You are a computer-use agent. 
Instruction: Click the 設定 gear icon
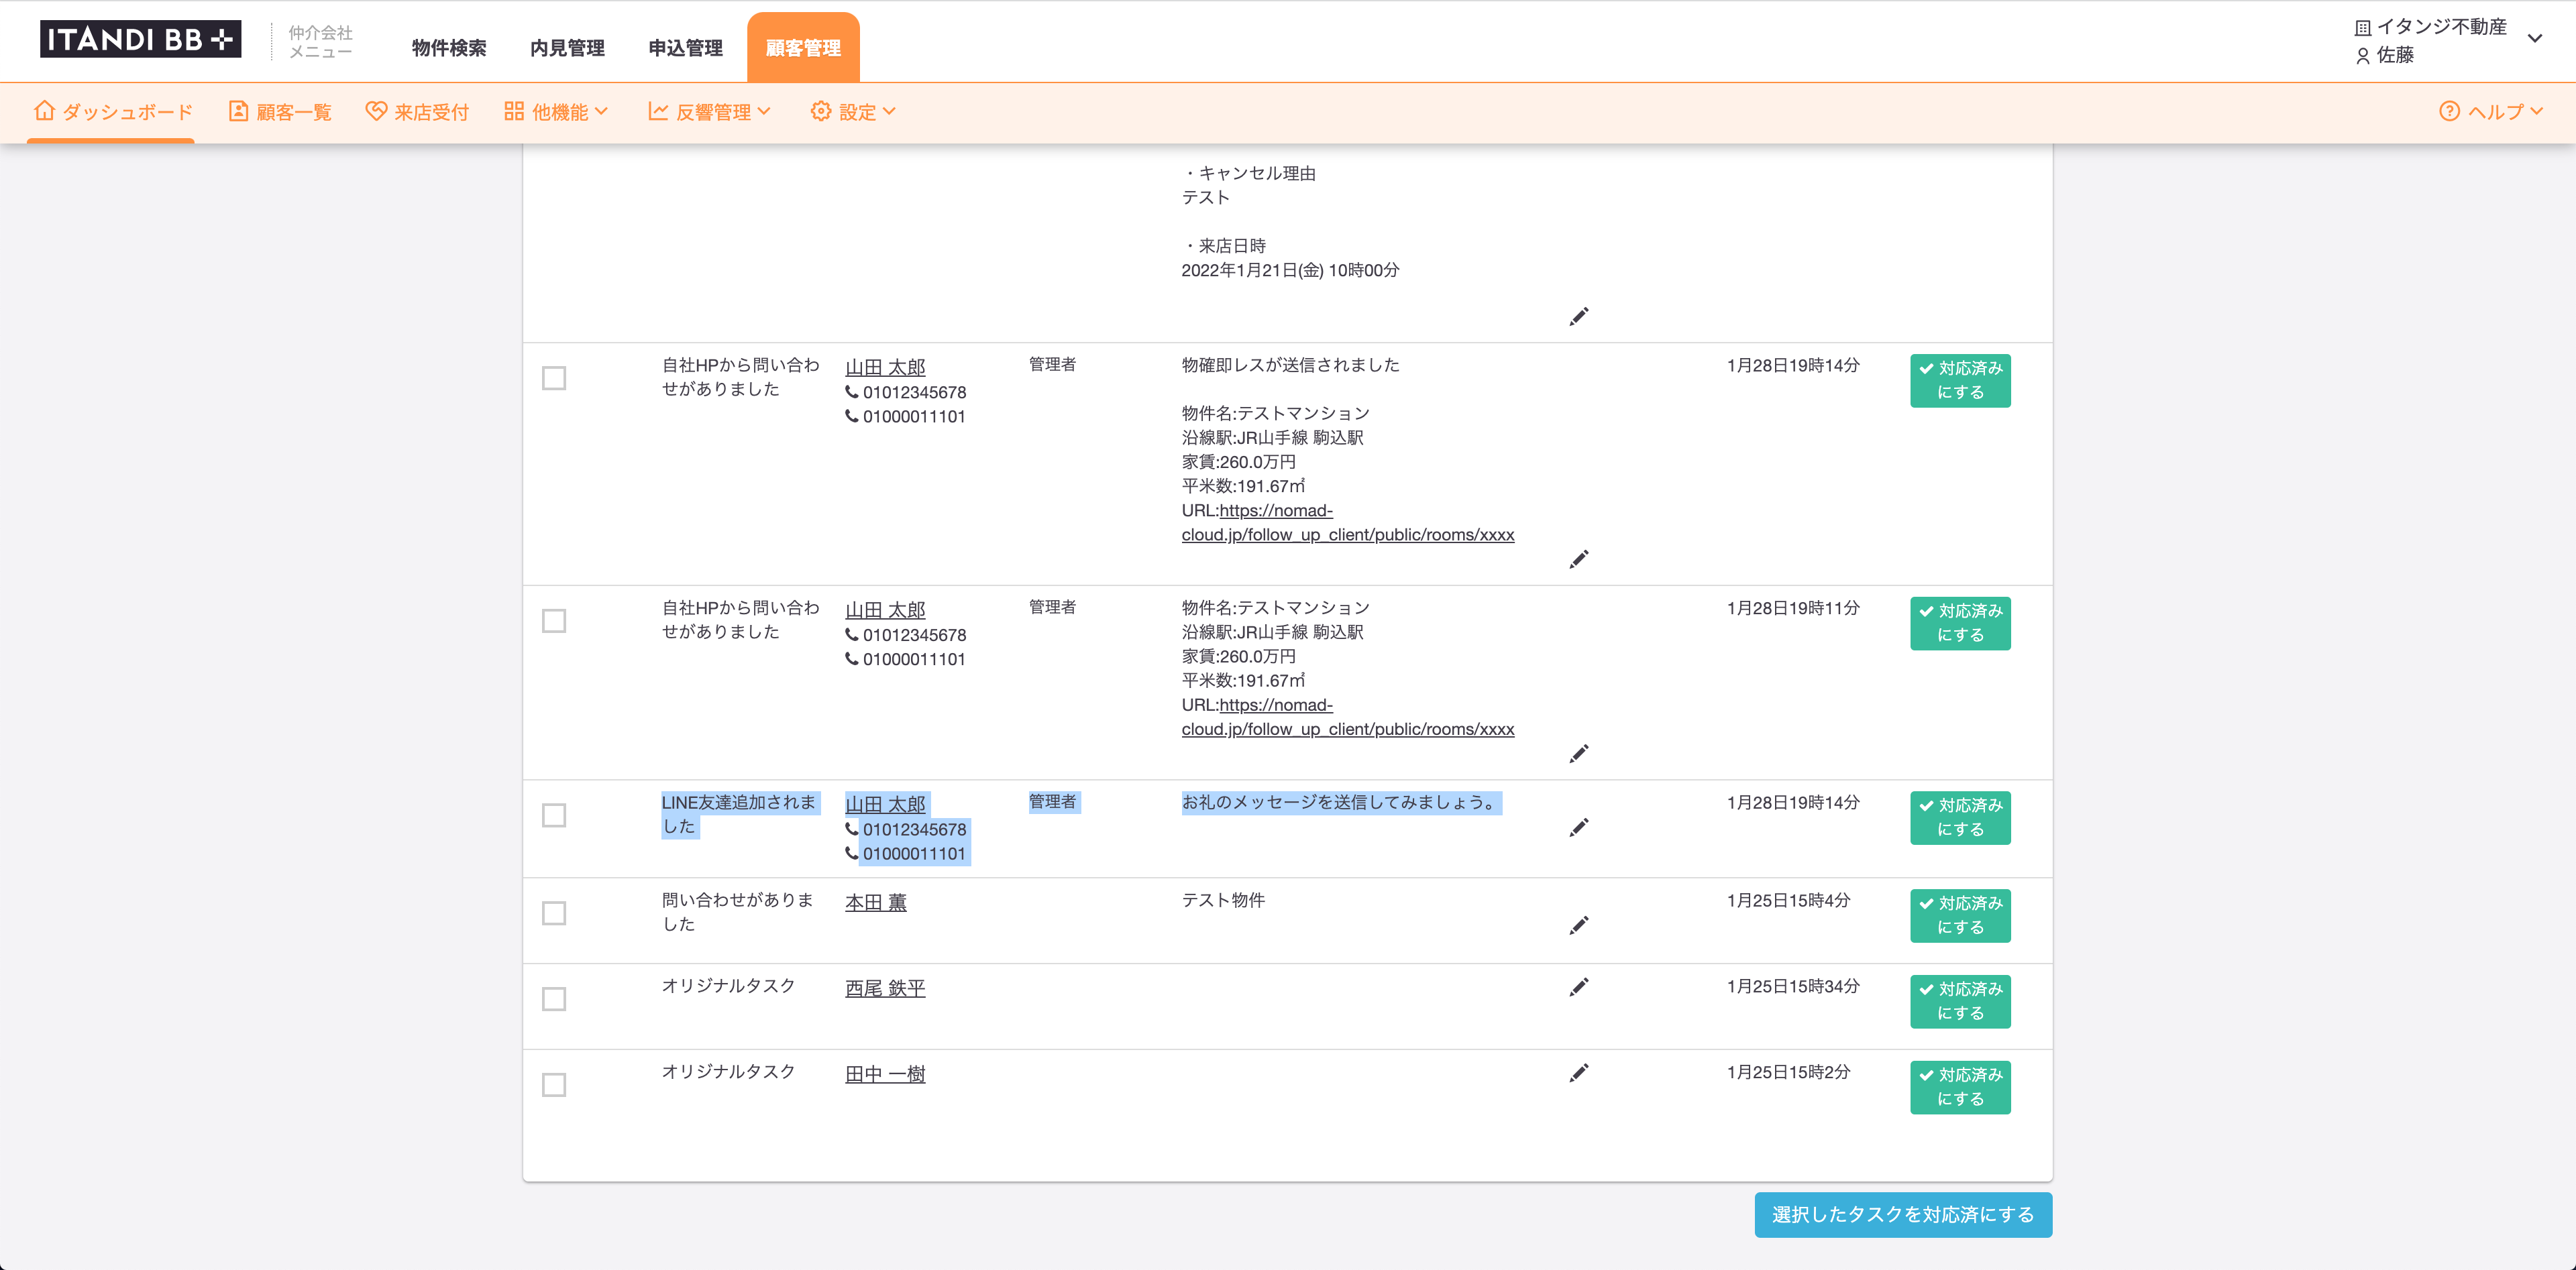pyautogui.click(x=821, y=111)
